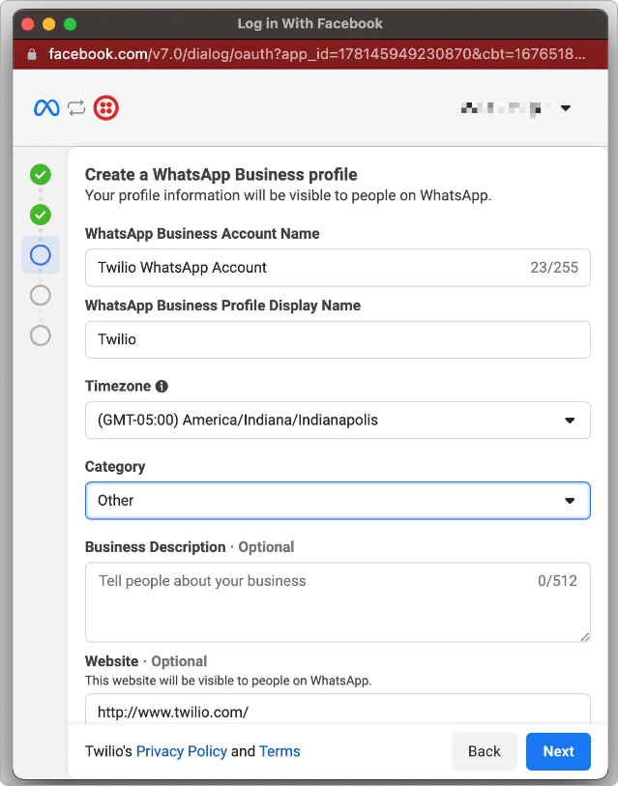Proceed with the blue Next button
The height and width of the screenshot is (786, 618).
click(x=558, y=751)
